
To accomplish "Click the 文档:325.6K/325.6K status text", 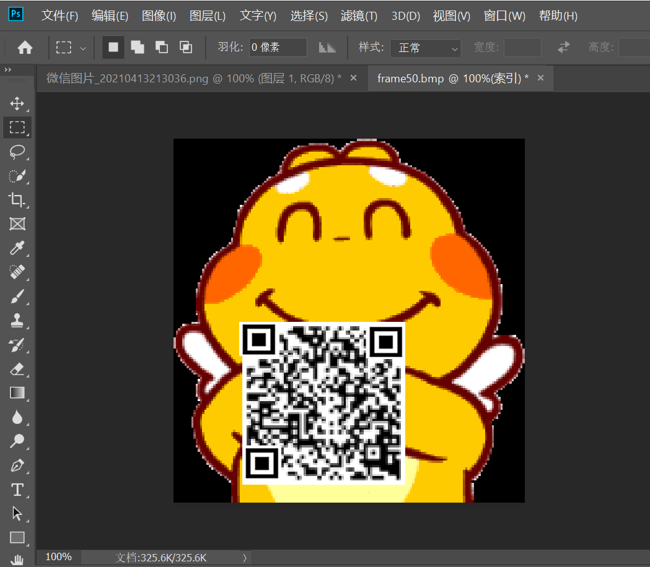I will pos(161,558).
